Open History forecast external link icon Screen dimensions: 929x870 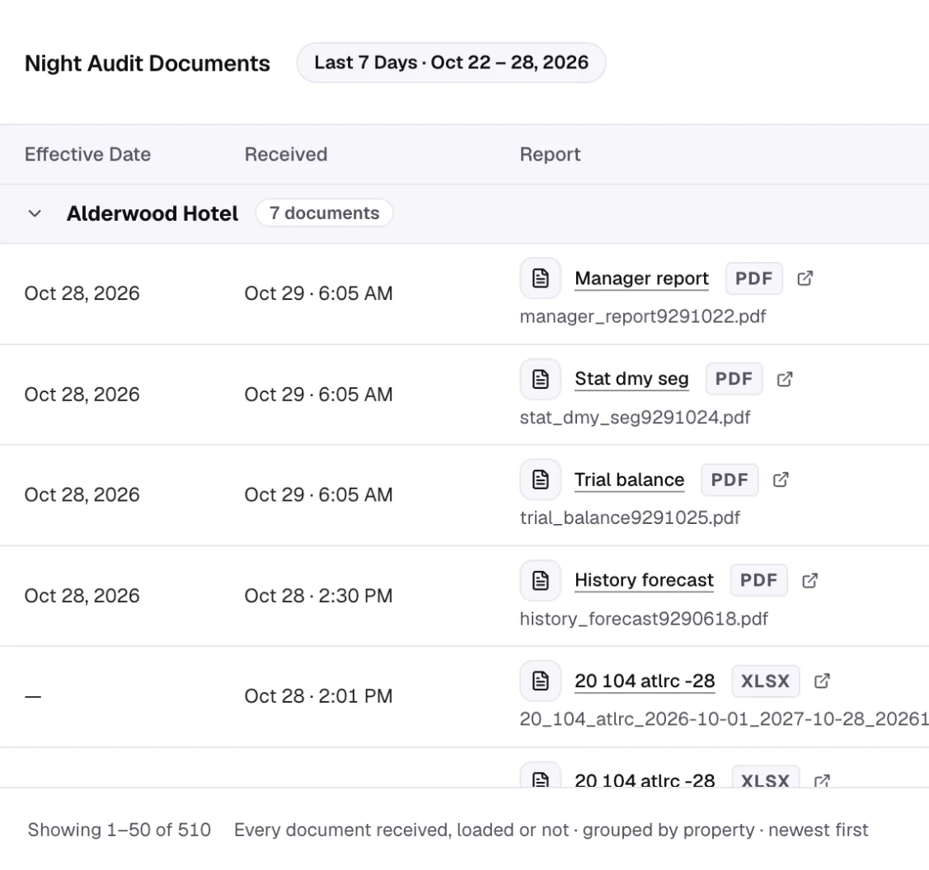809,580
